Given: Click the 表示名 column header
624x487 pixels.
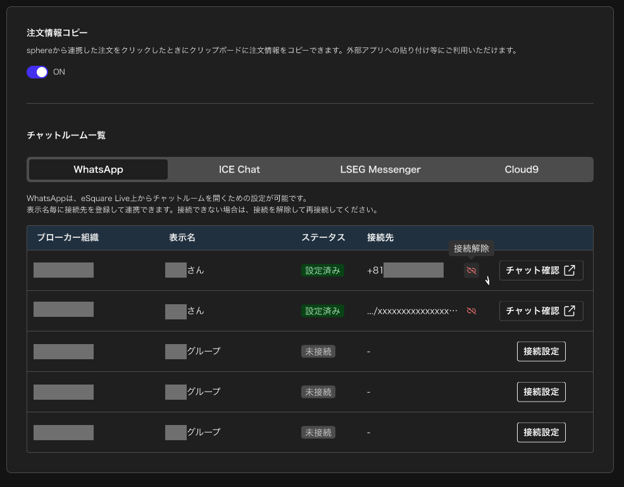Looking at the screenshot, I should click(182, 238).
